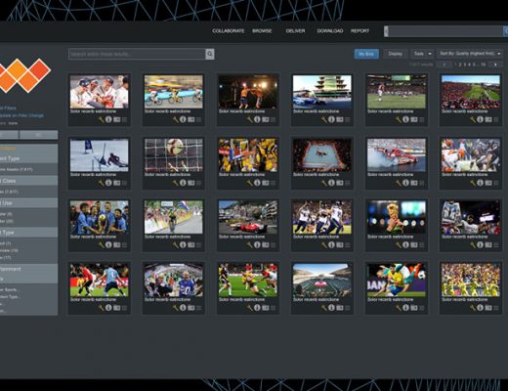Image resolution: width=508 pixels, height=391 pixels.
Task: Click filmstrip icon under overhead boxing ring card
Action: pyautogui.click(x=339, y=183)
